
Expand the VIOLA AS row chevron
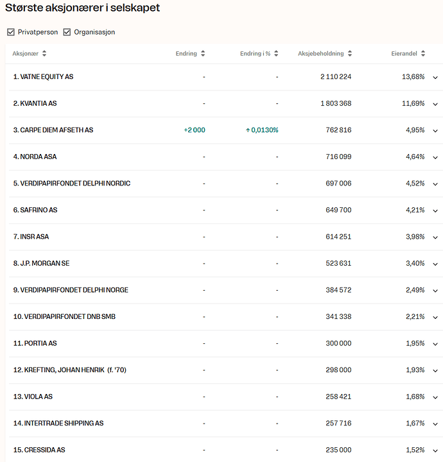pyautogui.click(x=435, y=397)
